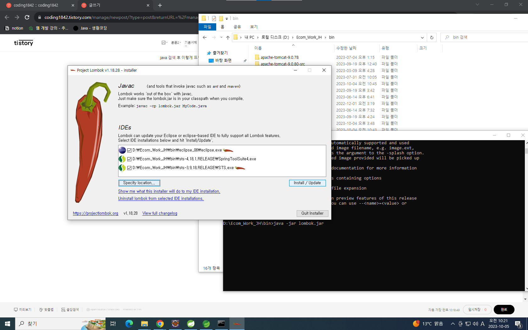The width and height of the screenshot is (528, 330).
Task: Click 로컬 디스크 (D:) breadcrumb segment
Action: click(275, 37)
